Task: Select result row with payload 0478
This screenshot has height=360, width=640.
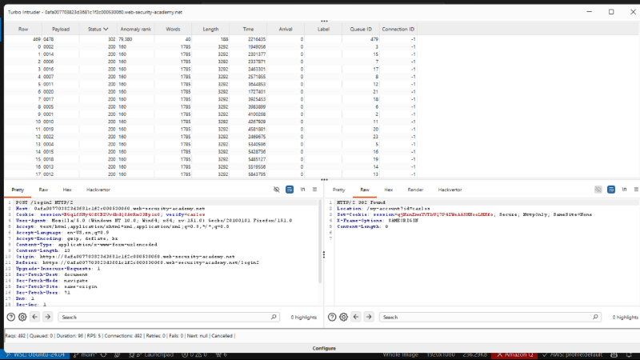Action: click(210, 39)
